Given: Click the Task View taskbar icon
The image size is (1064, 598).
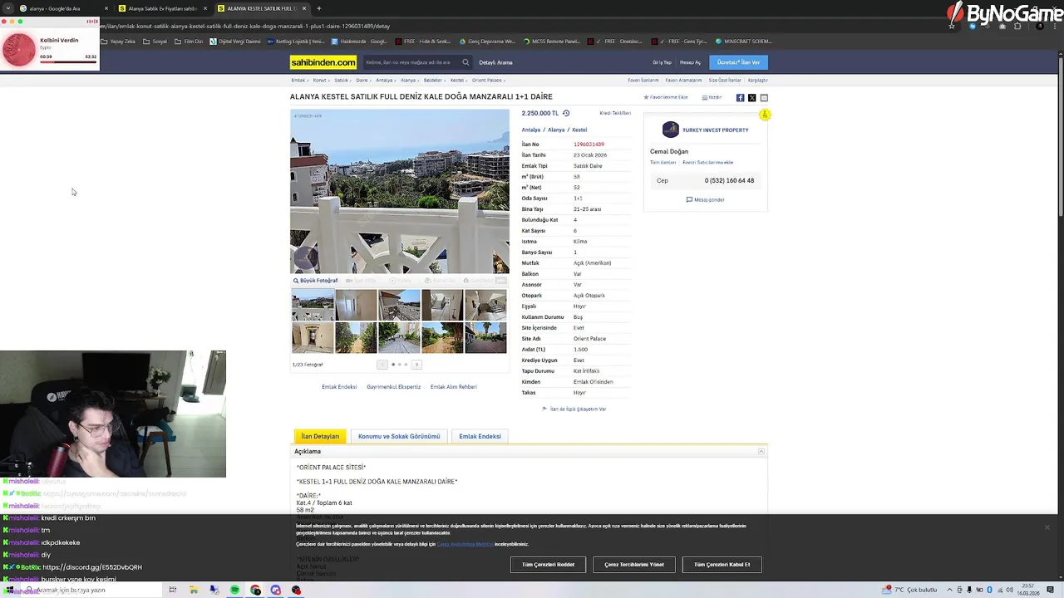Looking at the screenshot, I should (173, 590).
